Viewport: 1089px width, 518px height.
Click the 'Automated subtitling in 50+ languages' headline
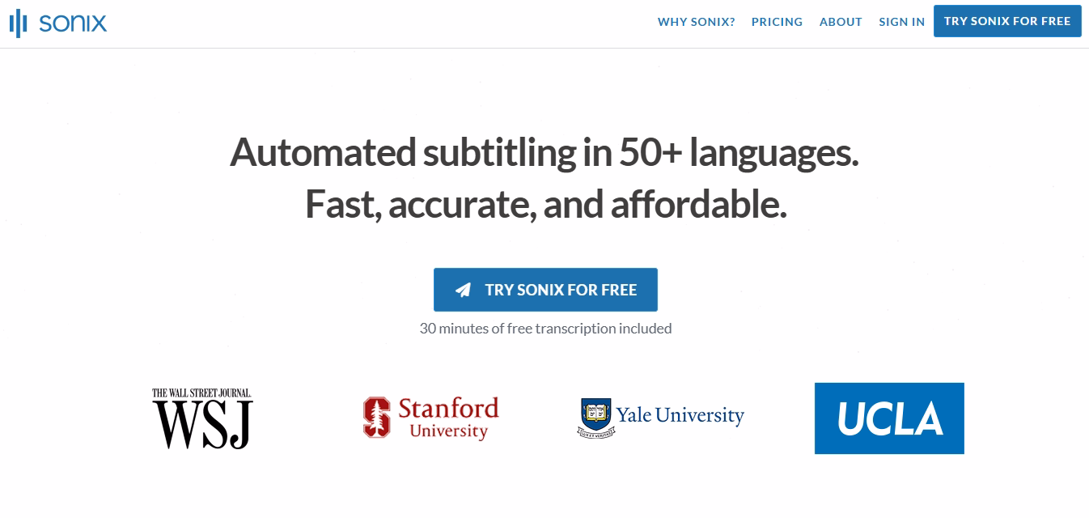[544, 152]
